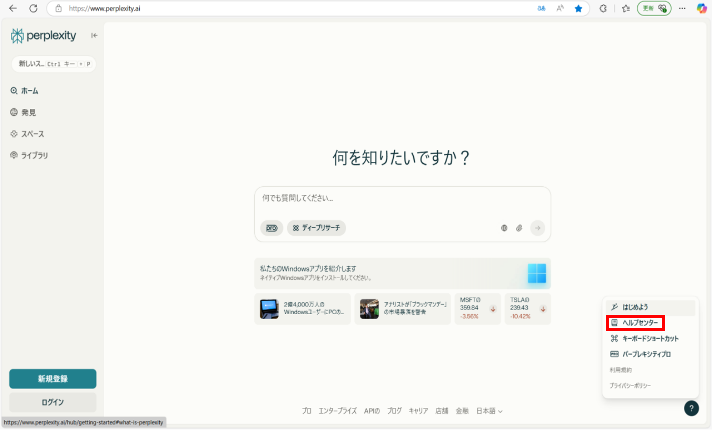Open the TSLA stock card

click(x=527, y=309)
